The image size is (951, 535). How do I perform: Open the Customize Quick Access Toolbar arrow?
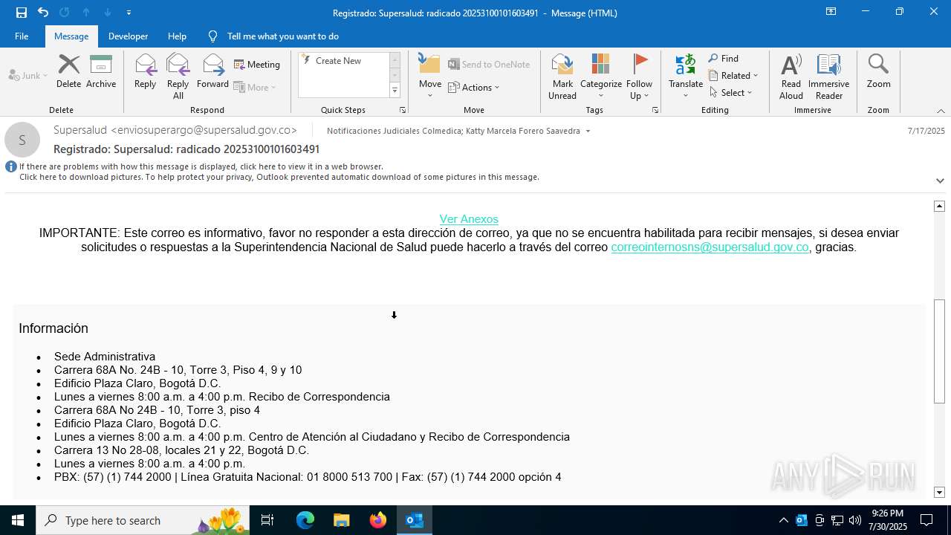tap(129, 13)
